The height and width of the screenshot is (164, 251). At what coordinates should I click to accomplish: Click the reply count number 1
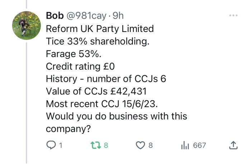(x=61, y=145)
